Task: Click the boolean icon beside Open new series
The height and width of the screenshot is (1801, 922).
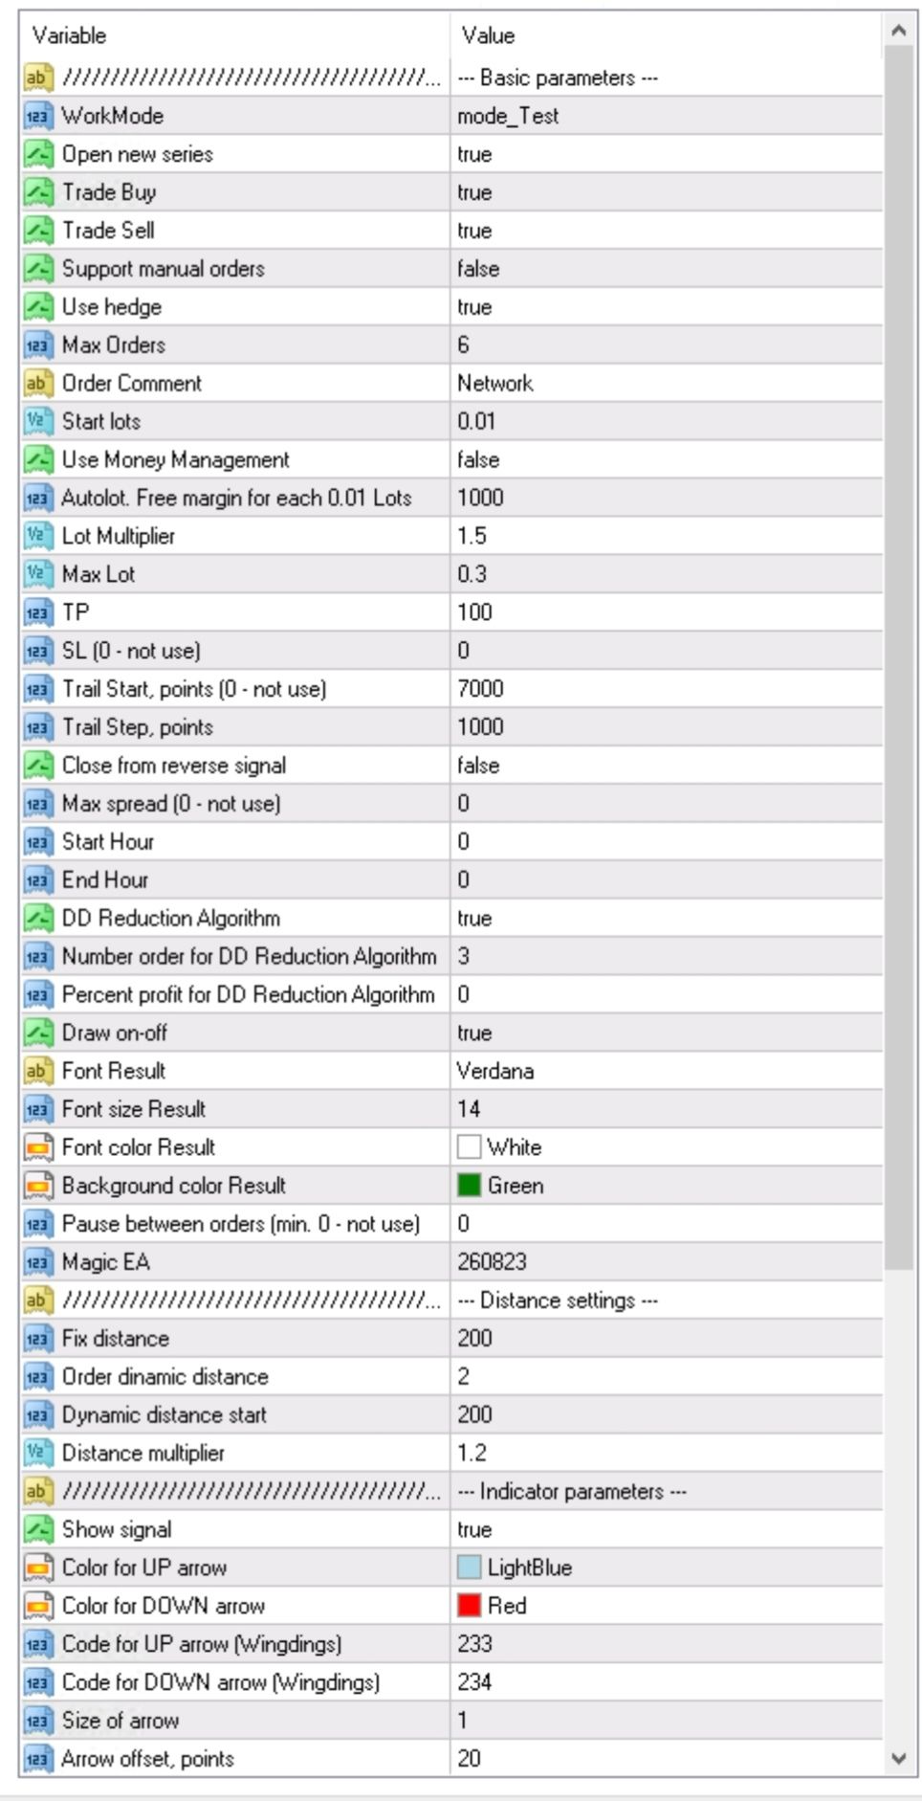Action: (37, 154)
